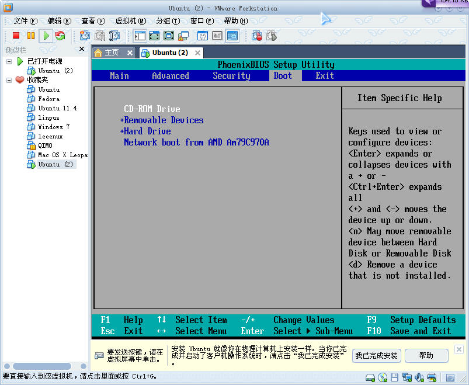Click the network adapter status bar icon
Viewport: 469px width, 385px height.
407,377
